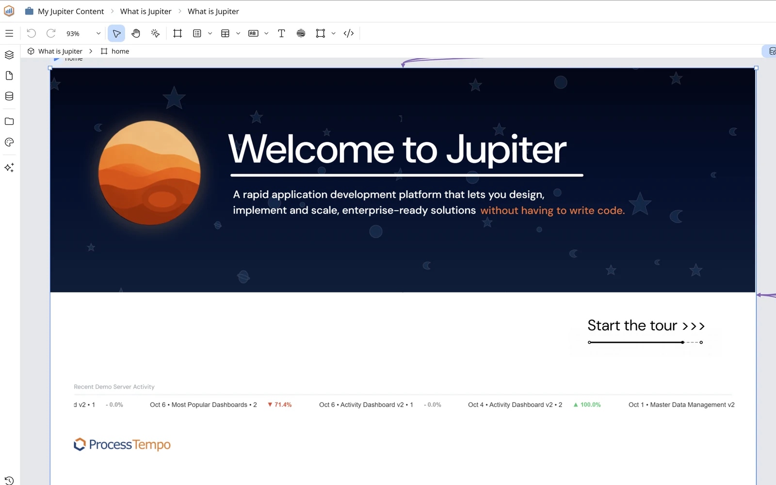Viewport: 776px width, 485px height.
Task: Select the Text tool
Action: coord(281,33)
